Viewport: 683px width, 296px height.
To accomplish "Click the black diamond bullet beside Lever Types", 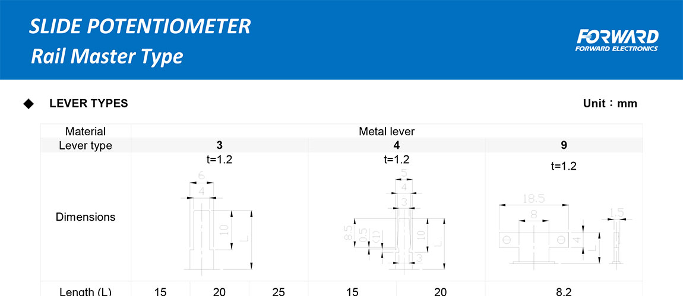I will pyautogui.click(x=29, y=104).
